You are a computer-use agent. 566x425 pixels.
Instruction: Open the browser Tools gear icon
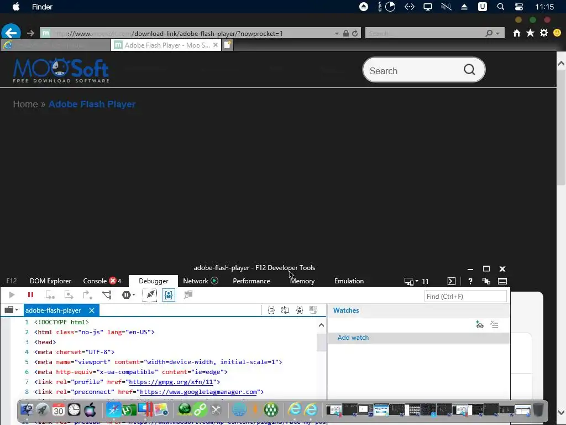coord(544,33)
